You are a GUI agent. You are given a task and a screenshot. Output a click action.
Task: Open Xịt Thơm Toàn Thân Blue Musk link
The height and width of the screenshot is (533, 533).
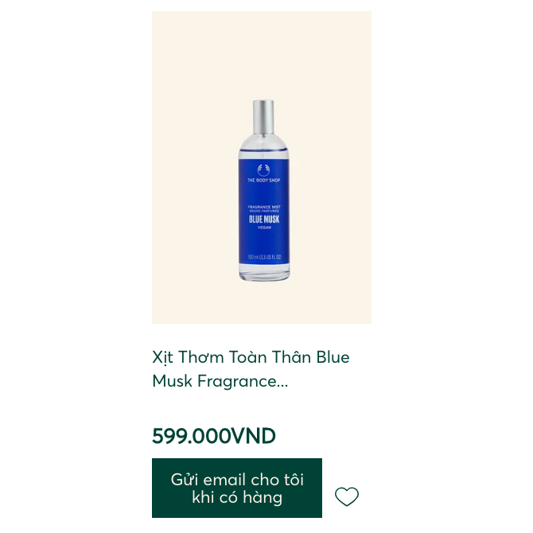pyautogui.click(x=251, y=369)
